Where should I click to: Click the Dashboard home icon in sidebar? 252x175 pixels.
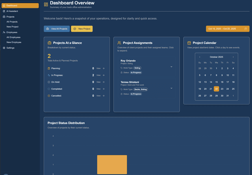(x=4, y=6)
